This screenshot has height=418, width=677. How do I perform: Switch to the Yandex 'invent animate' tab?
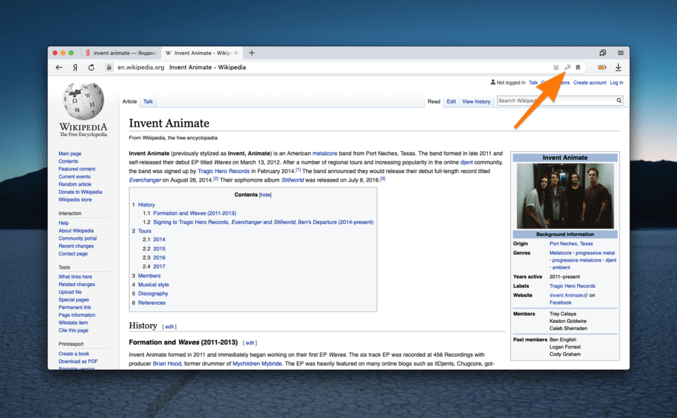pos(120,53)
